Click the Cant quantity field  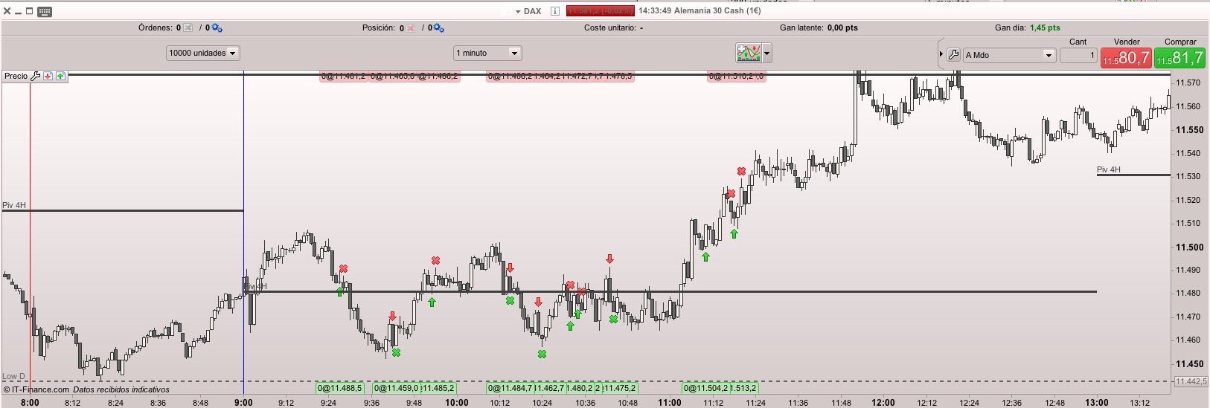pos(1078,55)
